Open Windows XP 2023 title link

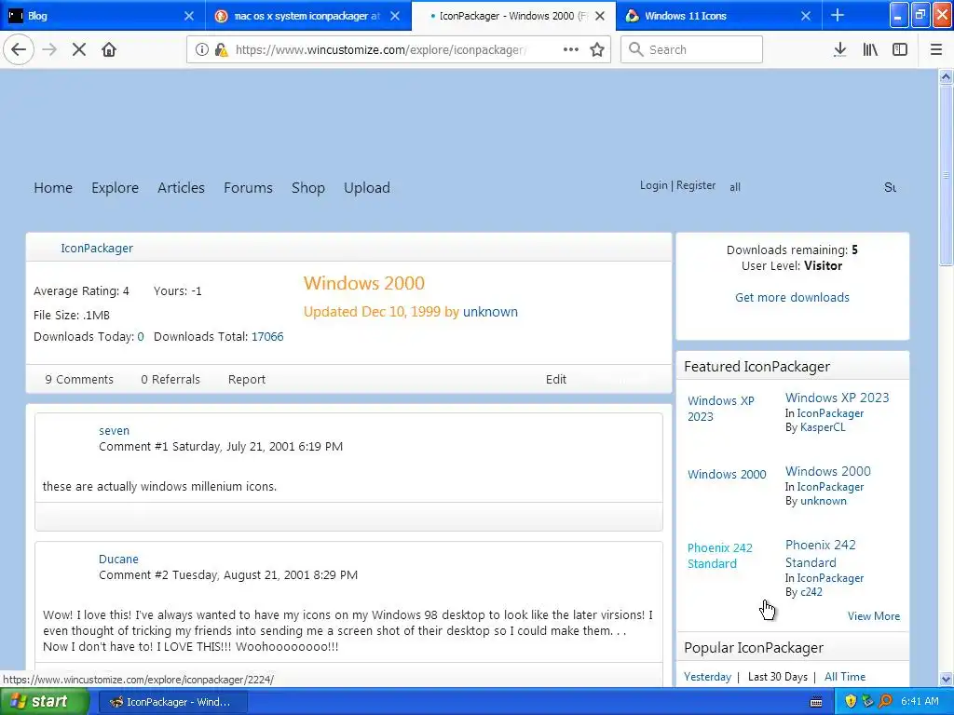tap(838, 398)
